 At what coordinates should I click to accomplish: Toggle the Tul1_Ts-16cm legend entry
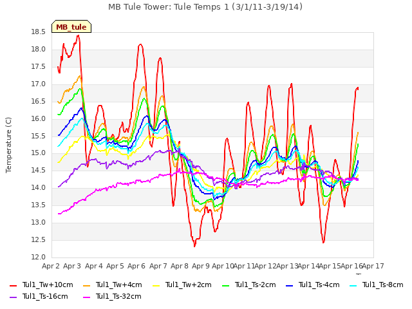pos(39,296)
